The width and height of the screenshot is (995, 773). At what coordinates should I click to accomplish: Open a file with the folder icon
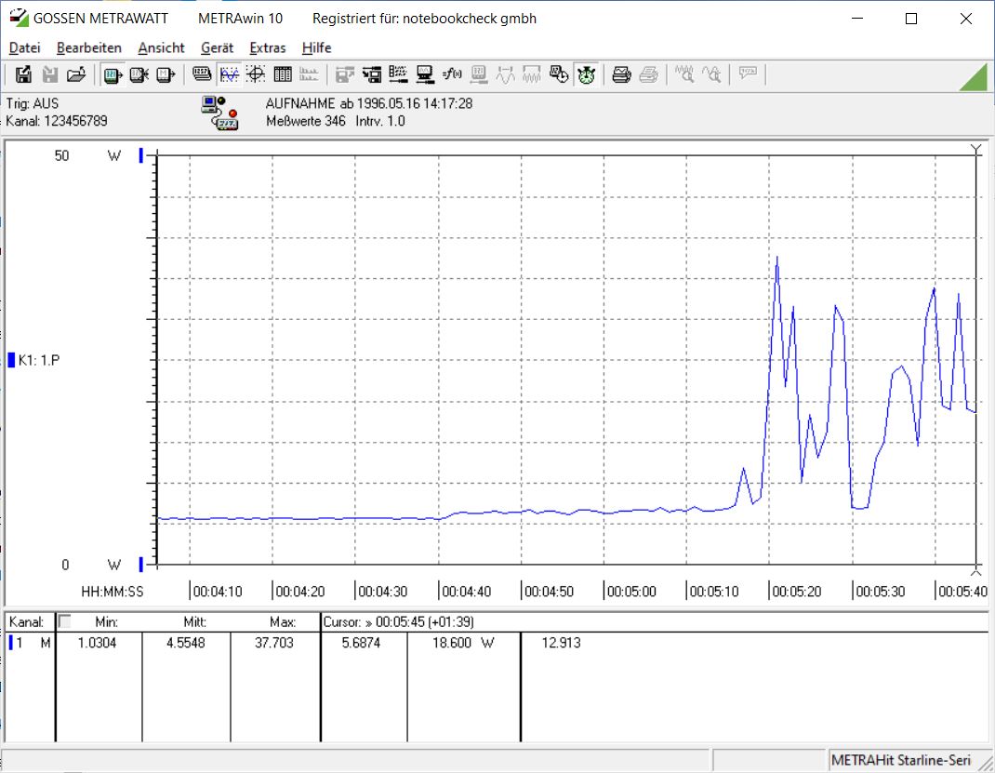[76, 75]
